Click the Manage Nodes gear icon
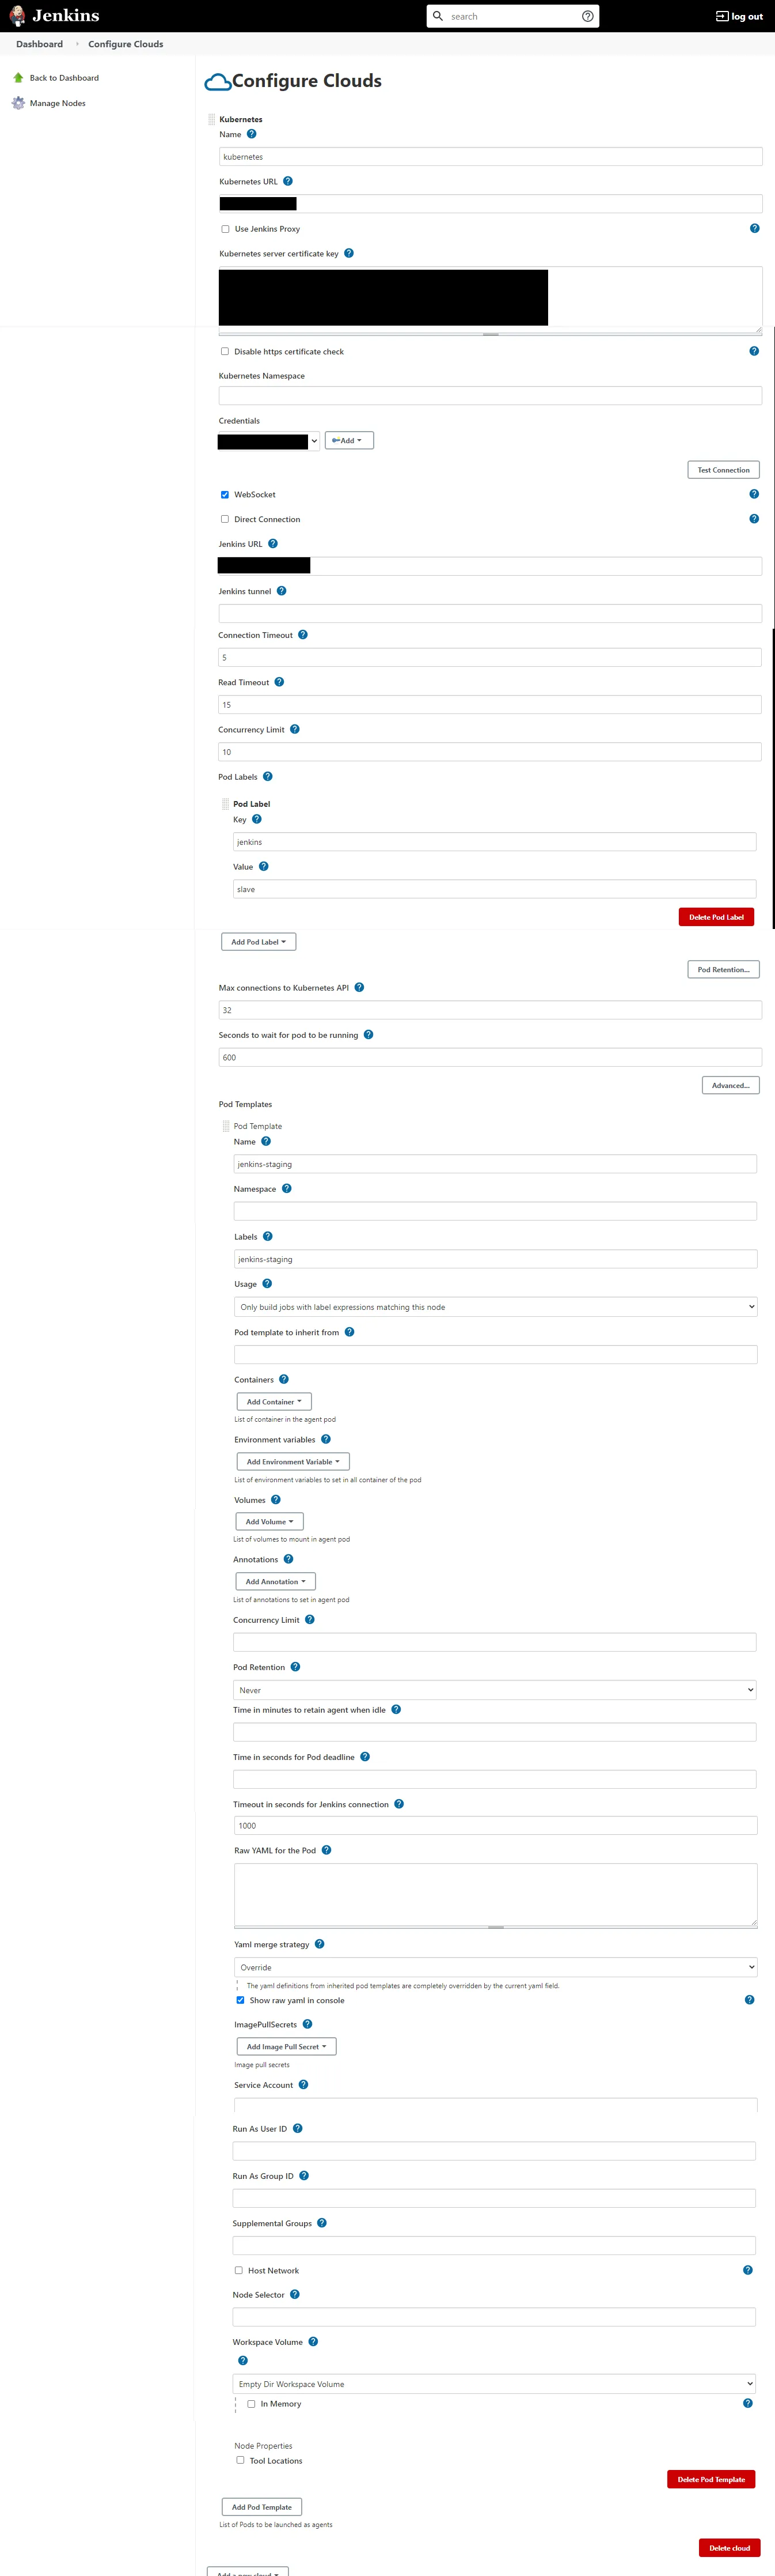775x2576 pixels. [x=18, y=103]
